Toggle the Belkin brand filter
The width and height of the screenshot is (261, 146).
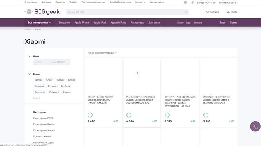[x=71, y=80]
